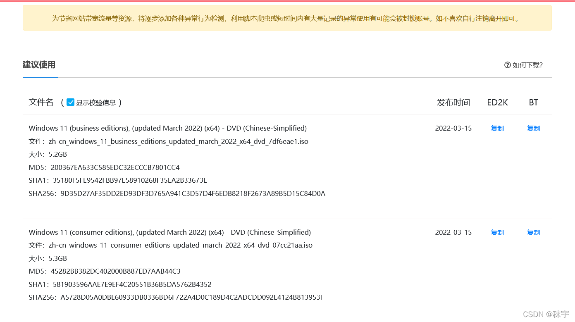This screenshot has width=575, height=322.
Task: Click SHA1 value starting 35180F5F
Action: point(130,180)
